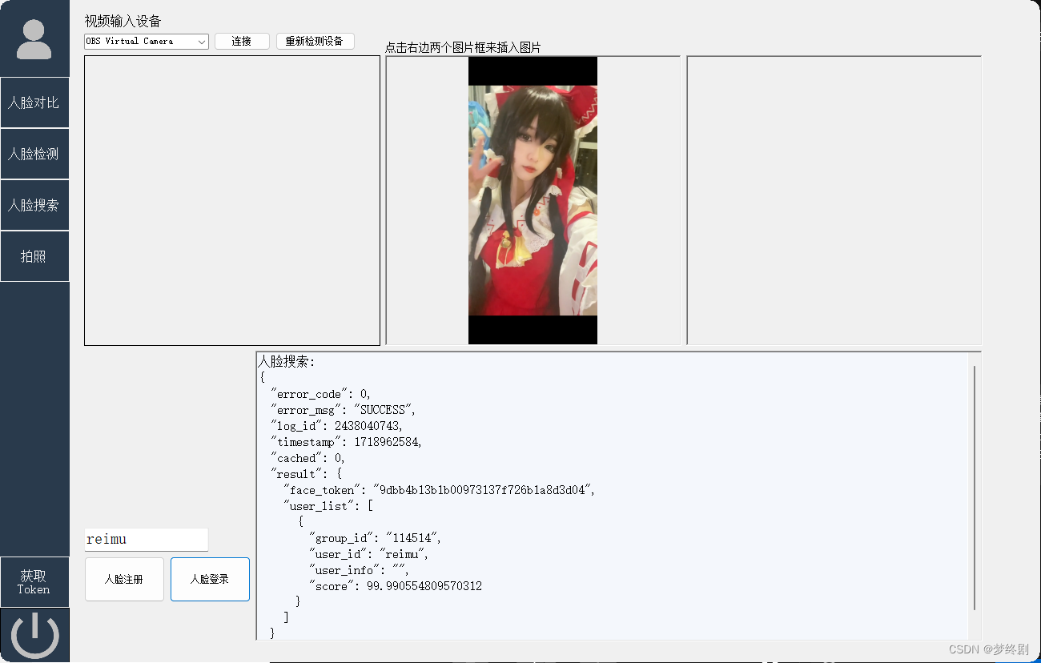Click the cosplay photo image box
The image size is (1041, 663).
pos(533,200)
